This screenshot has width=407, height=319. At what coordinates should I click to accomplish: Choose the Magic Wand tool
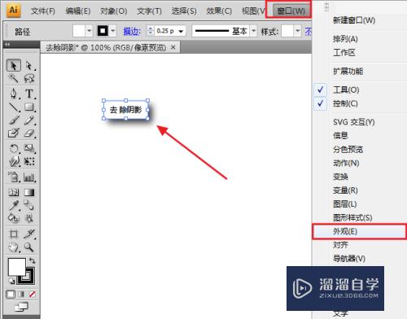click(13, 79)
